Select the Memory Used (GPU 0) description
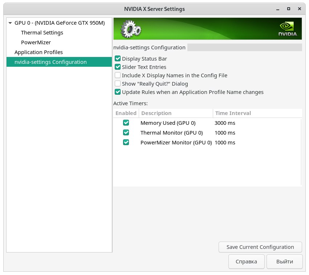The width and height of the screenshot is (309, 275). [168, 123]
